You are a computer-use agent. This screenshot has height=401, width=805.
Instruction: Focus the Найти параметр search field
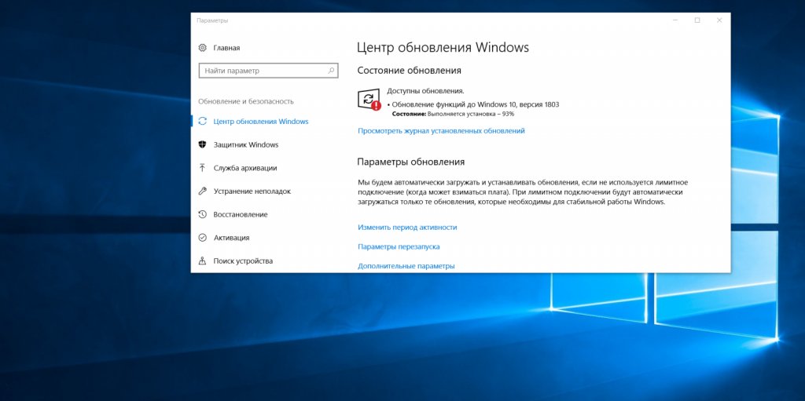269,71
